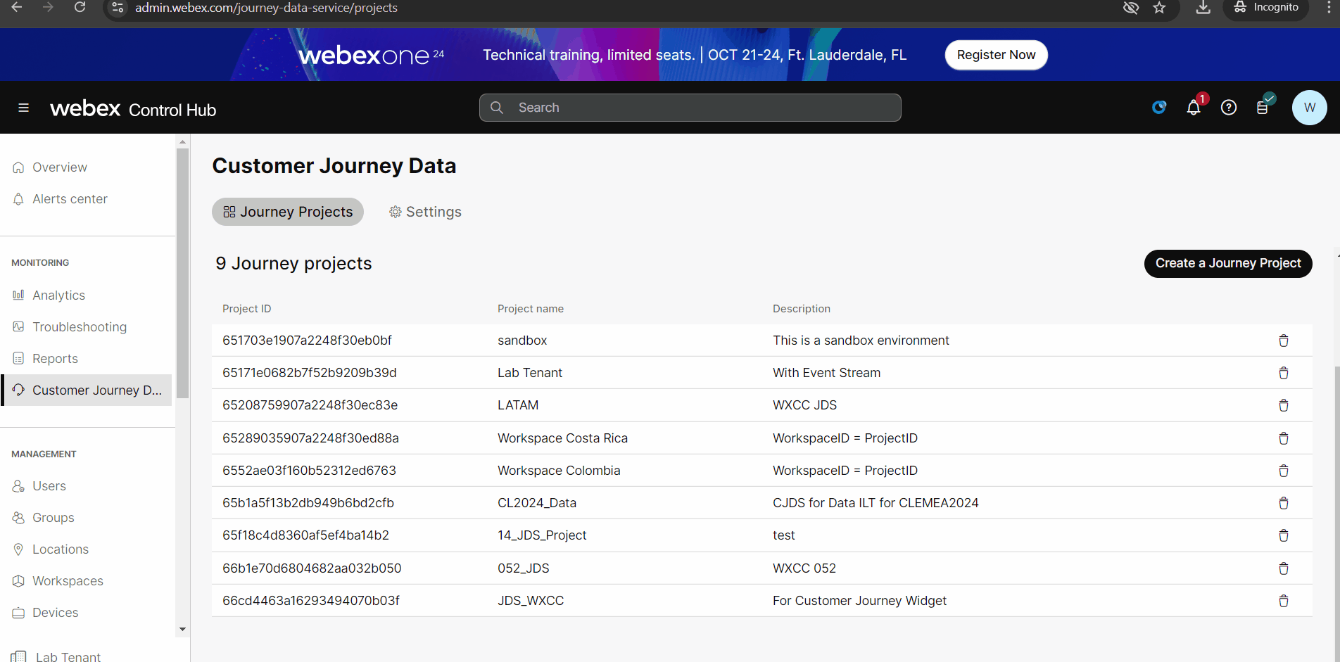The width and height of the screenshot is (1340, 662).
Task: Switch to the Settings tab
Action: point(426,212)
